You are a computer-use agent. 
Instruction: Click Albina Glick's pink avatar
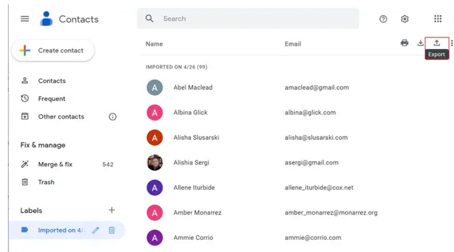point(155,113)
